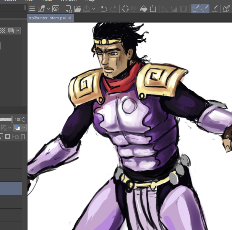Image resolution: width=232 pixels, height=230 pixels.
Task: Close the trollhunter jotaro.psd tab
Action: (70, 18)
